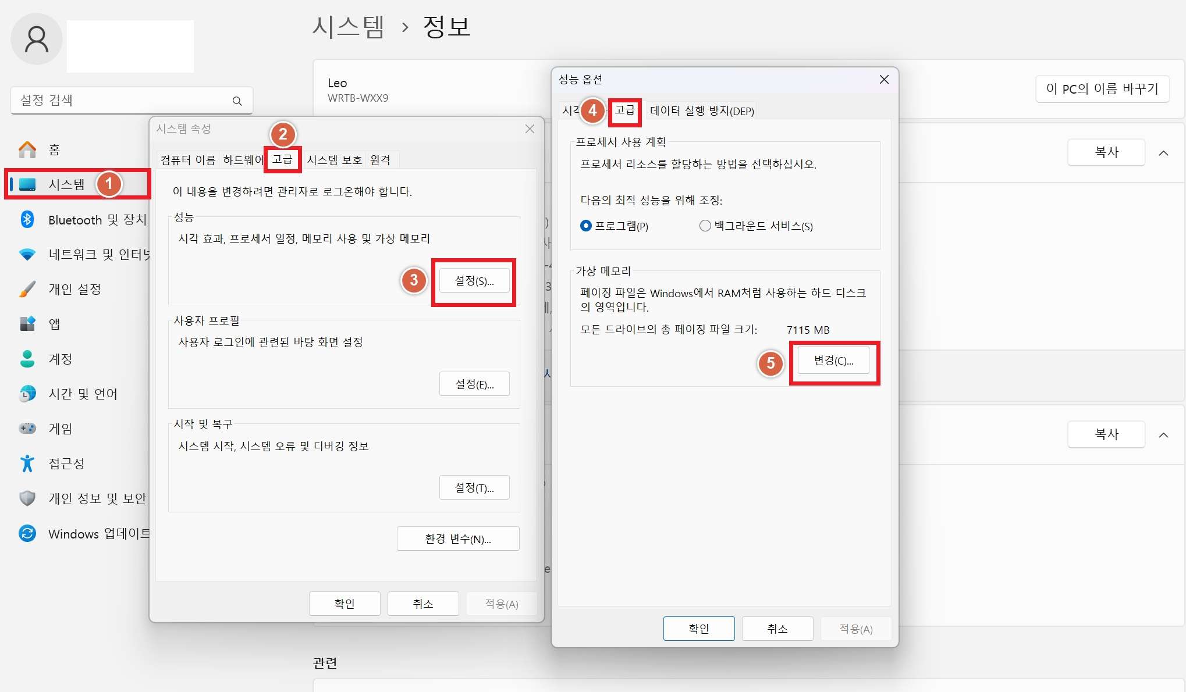Open the 시스템 보호 tab
Image resolution: width=1186 pixels, height=692 pixels.
click(335, 160)
